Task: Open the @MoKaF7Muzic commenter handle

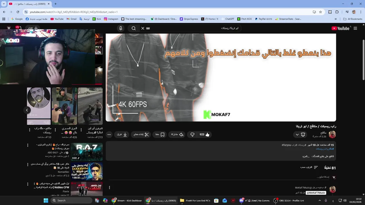Action: click(316, 193)
